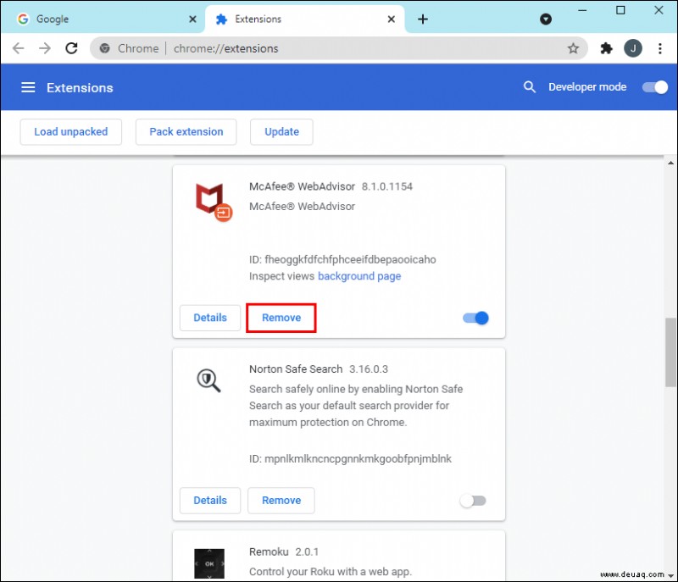678x582 pixels.
Task: Click the scrollbar up arrow
Action: [670, 163]
